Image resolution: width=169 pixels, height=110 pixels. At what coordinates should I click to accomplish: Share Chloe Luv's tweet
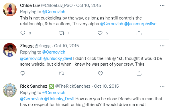click(x=139, y=33)
